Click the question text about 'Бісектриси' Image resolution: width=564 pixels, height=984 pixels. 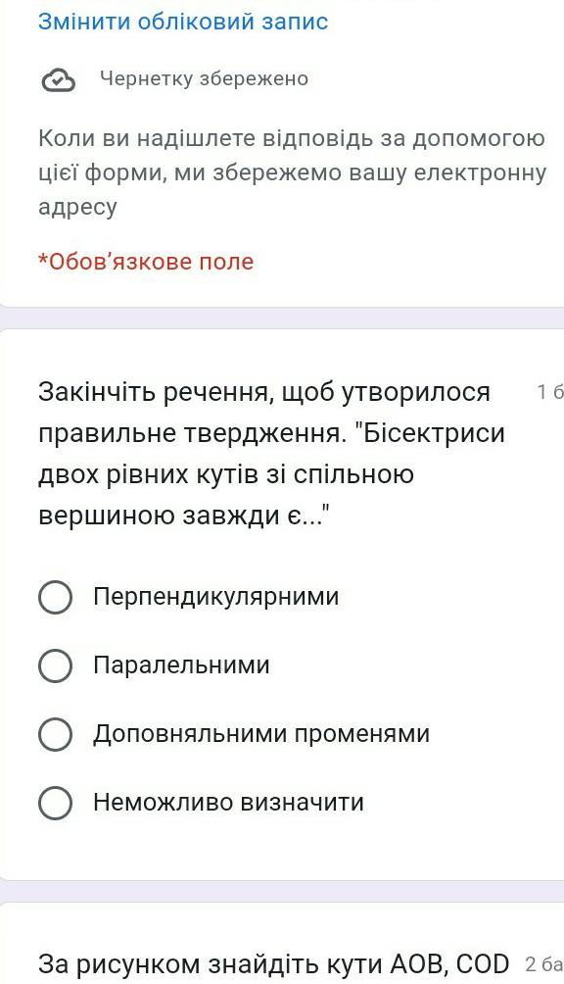pyautogui.click(x=271, y=454)
